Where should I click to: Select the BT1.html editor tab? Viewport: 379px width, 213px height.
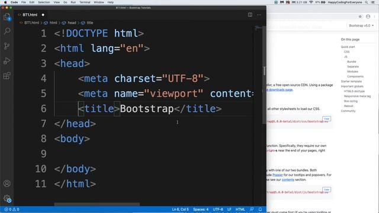pos(30,15)
